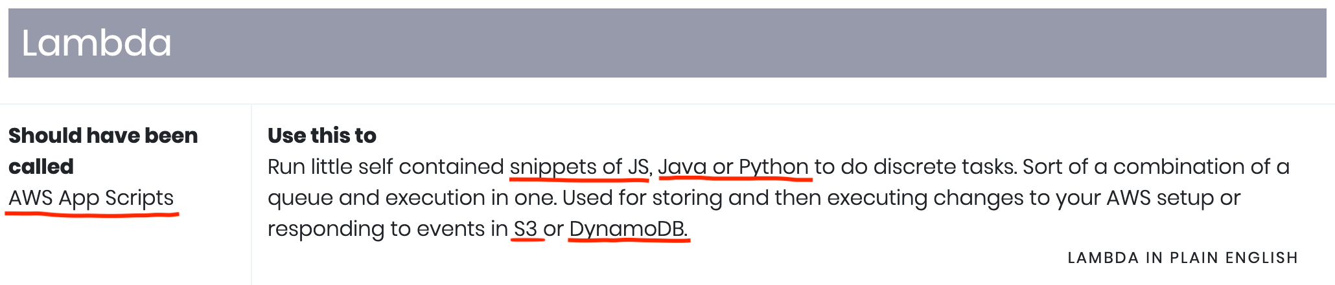The image size is (1335, 285).
Task: Click the underlined 'snippets of JS' phrase
Action: tap(579, 167)
